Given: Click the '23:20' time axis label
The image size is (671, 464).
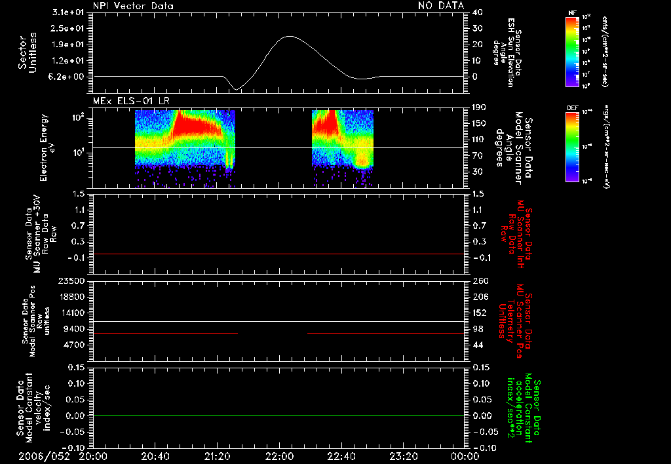Looking at the screenshot, I should 403,457.
